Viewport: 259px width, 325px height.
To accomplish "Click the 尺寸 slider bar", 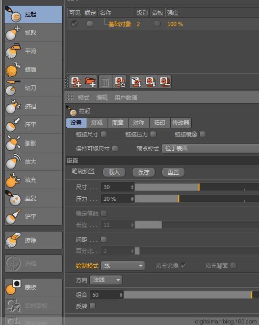I will 197,187.
